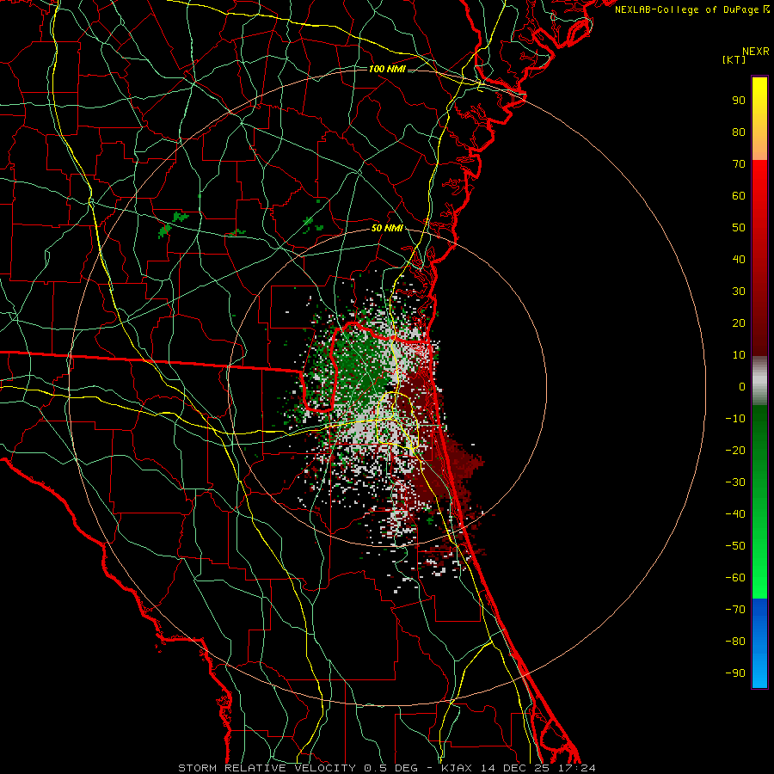
Task: Click the -80 value on the velocity scale
Action: click(735, 642)
